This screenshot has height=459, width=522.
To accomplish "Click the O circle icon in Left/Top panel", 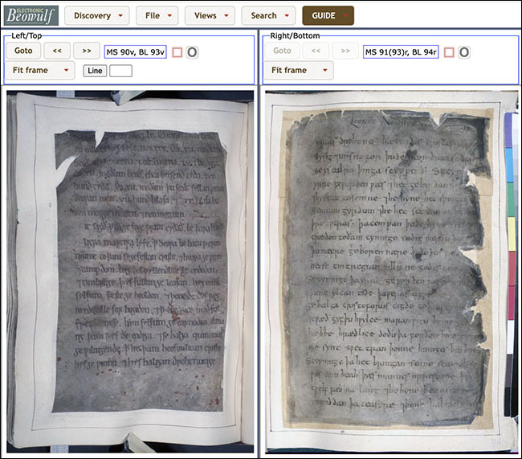I will coord(192,52).
